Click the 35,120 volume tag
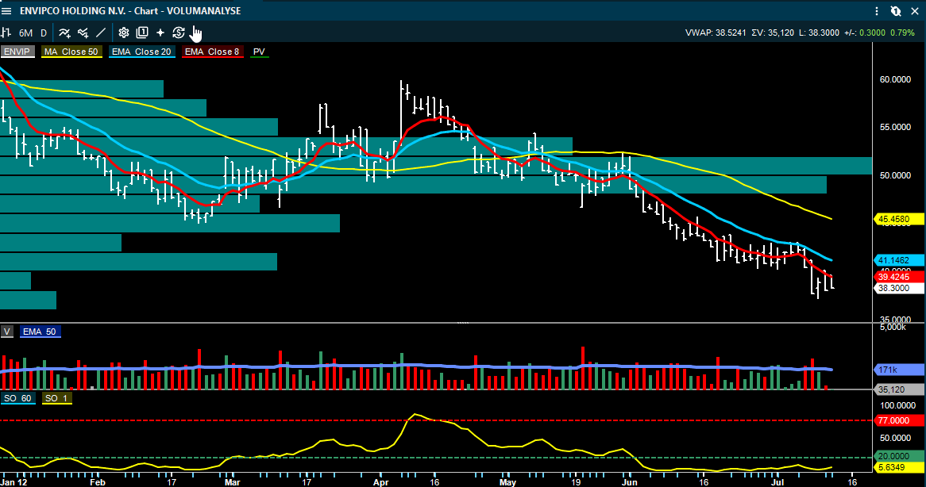 (897, 389)
